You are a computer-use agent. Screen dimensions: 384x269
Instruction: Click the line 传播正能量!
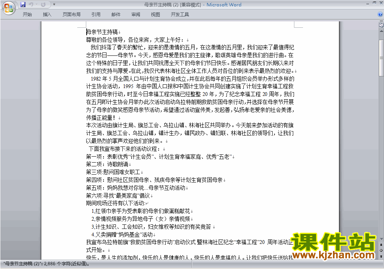pos(100,118)
